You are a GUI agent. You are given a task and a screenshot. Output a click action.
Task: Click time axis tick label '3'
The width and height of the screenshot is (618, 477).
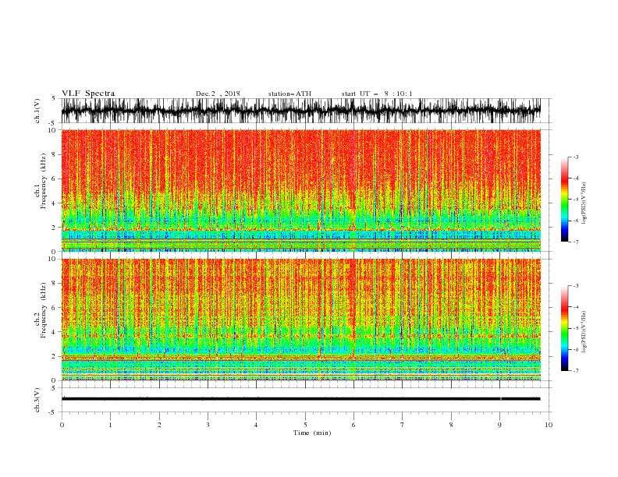coord(208,425)
